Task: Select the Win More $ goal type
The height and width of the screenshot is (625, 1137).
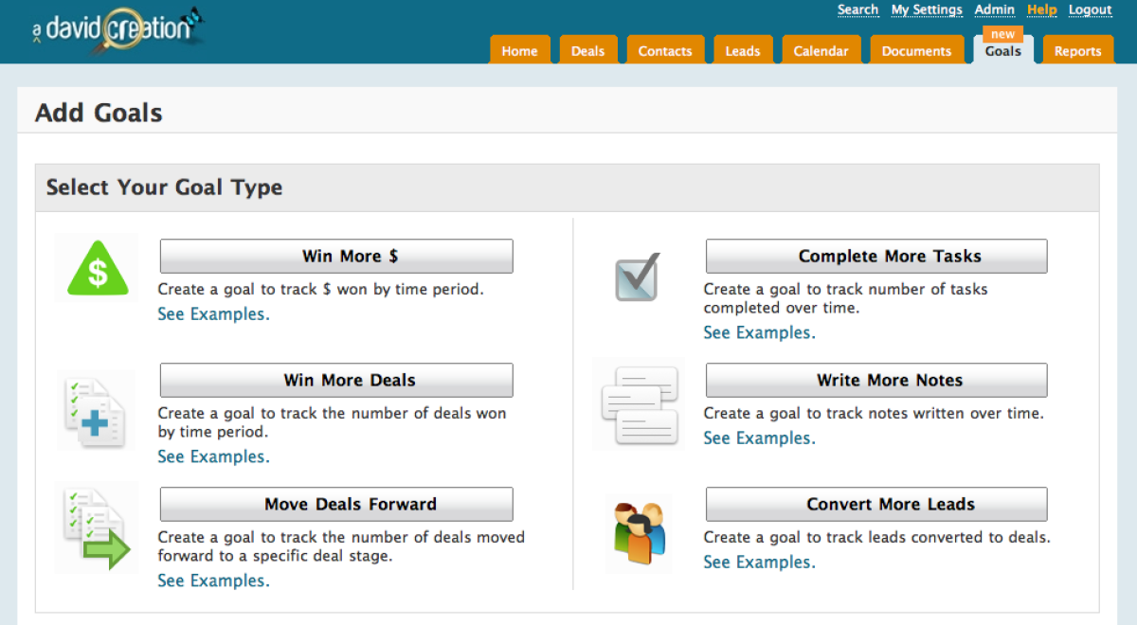Action: (336, 256)
